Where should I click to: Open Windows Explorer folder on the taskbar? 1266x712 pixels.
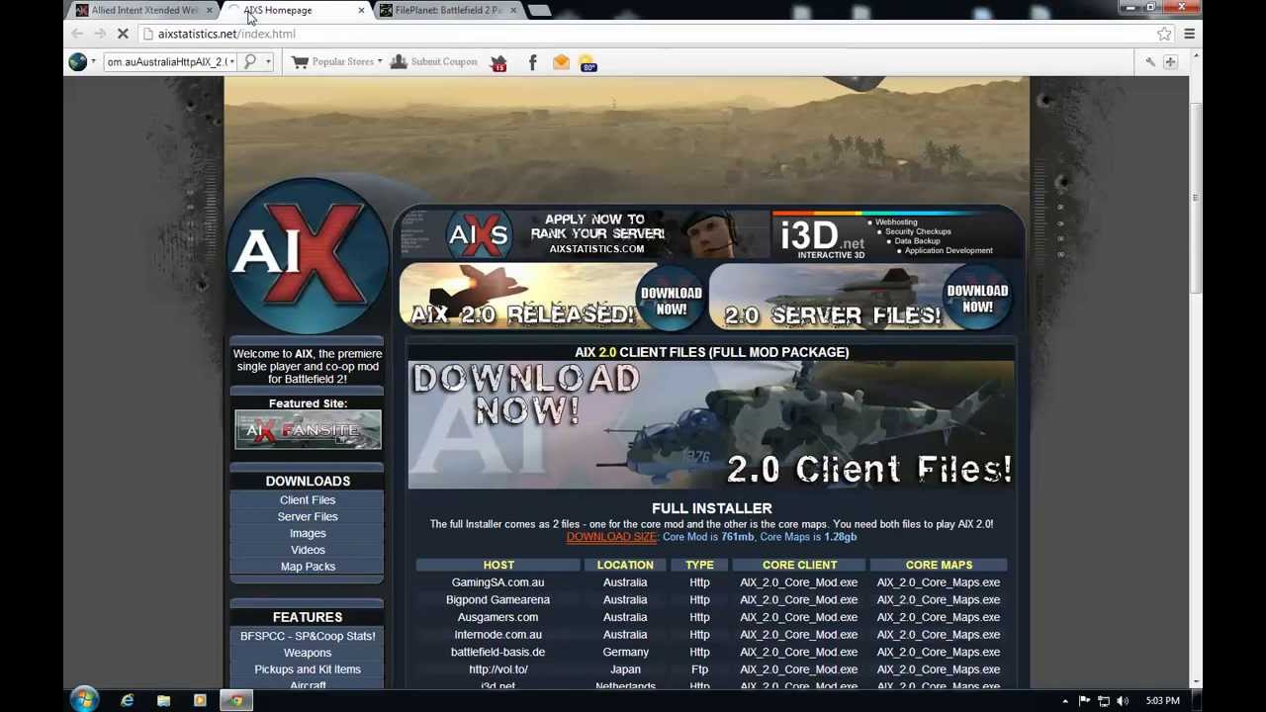tap(163, 700)
